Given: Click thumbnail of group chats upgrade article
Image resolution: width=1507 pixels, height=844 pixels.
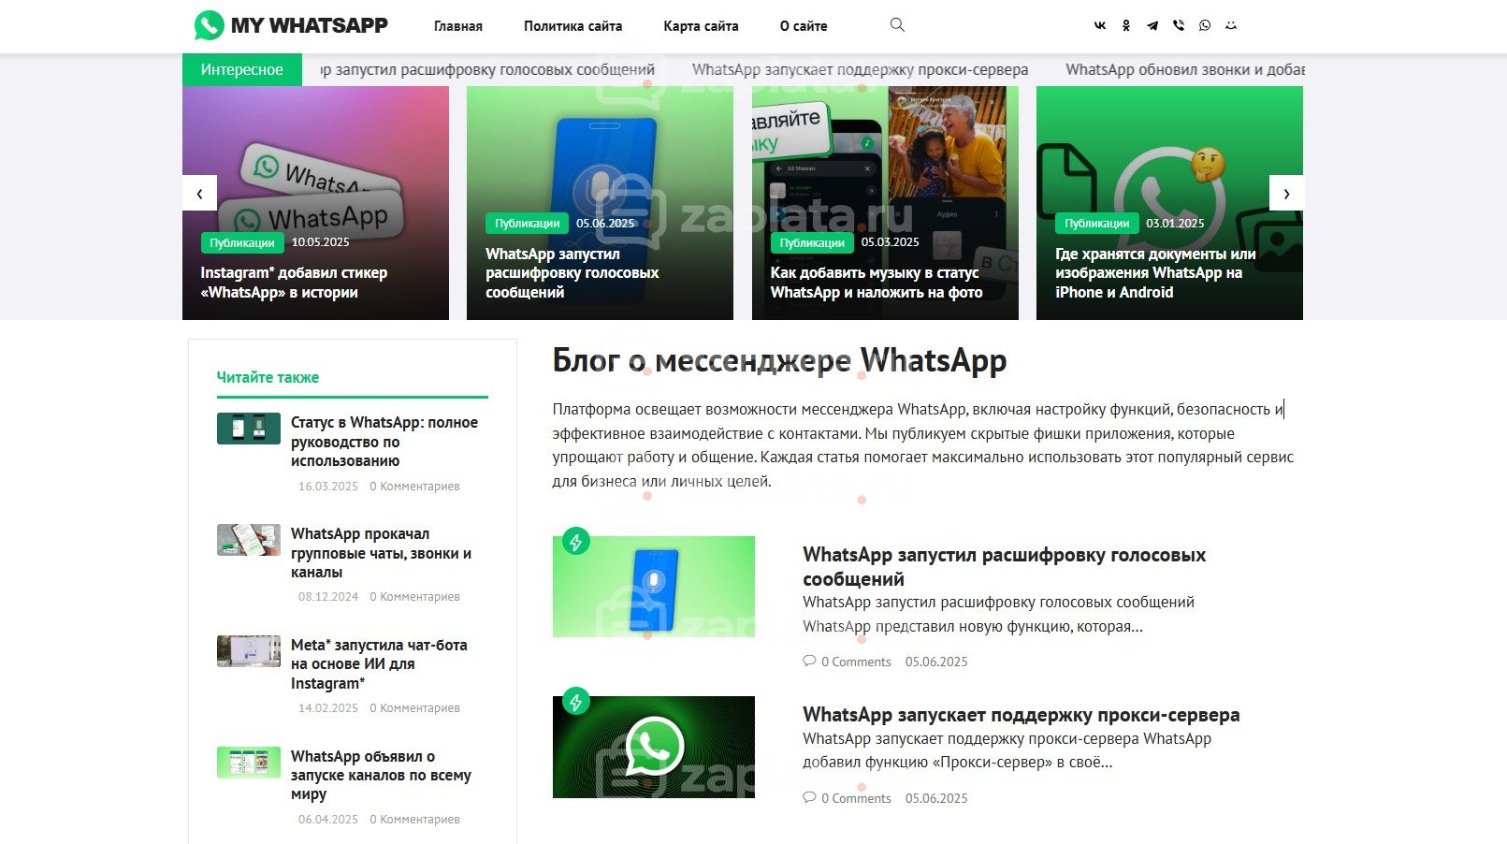Looking at the screenshot, I should (x=249, y=540).
